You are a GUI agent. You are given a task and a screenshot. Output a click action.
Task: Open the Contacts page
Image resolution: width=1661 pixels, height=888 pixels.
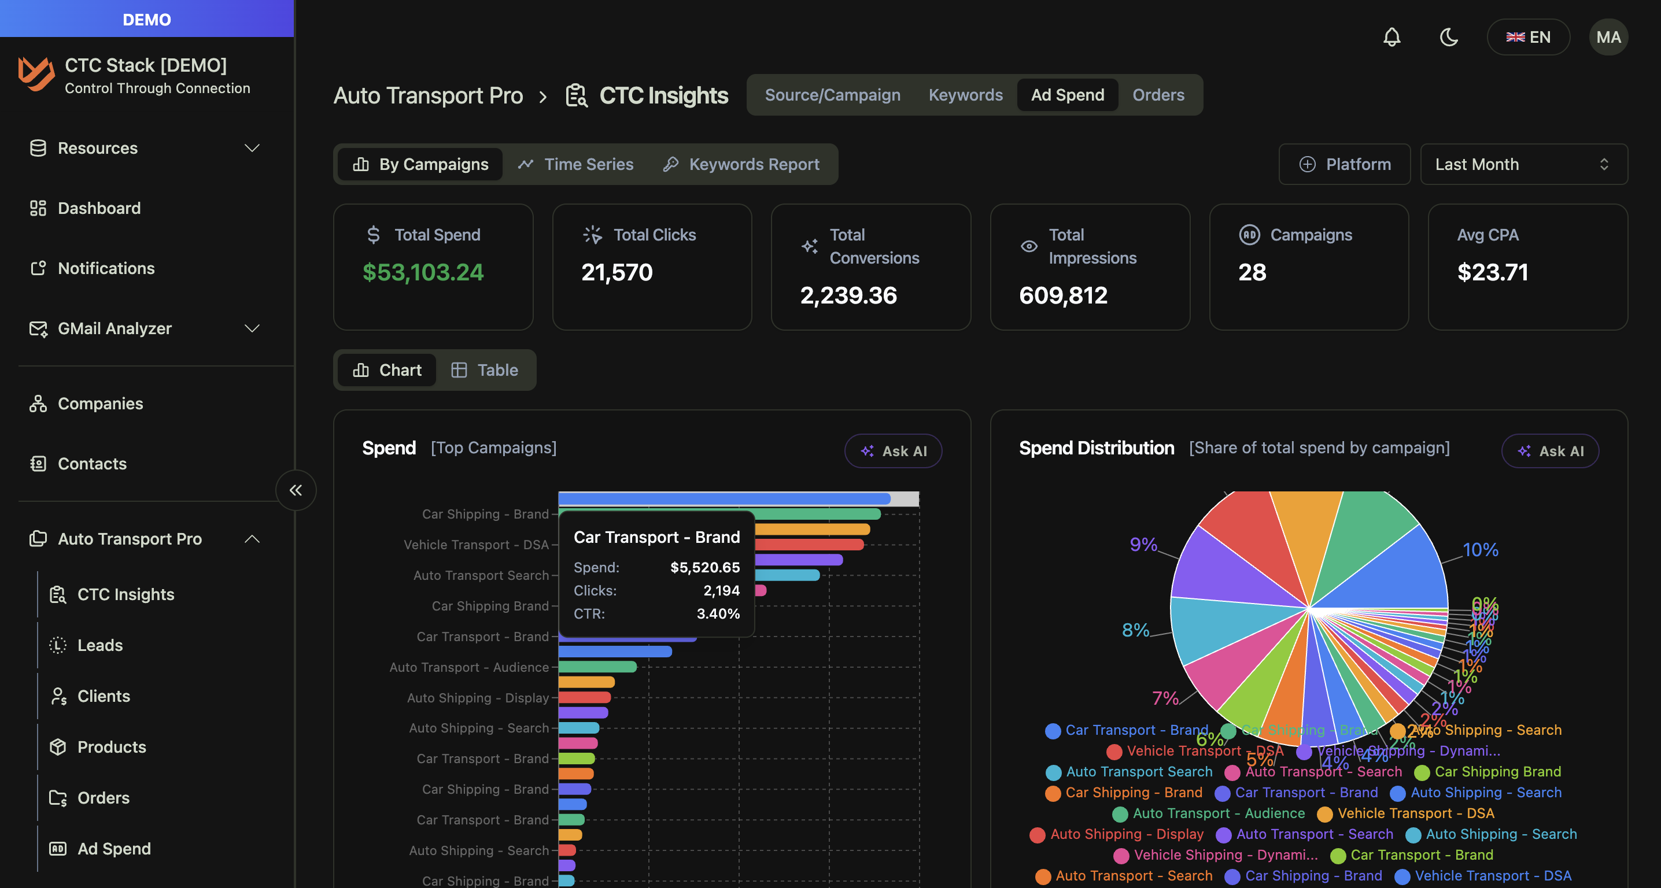92,463
